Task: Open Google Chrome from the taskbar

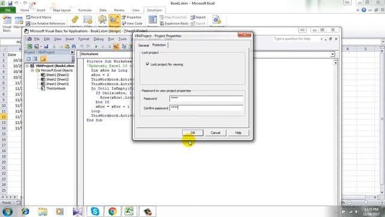Action: tap(112, 212)
